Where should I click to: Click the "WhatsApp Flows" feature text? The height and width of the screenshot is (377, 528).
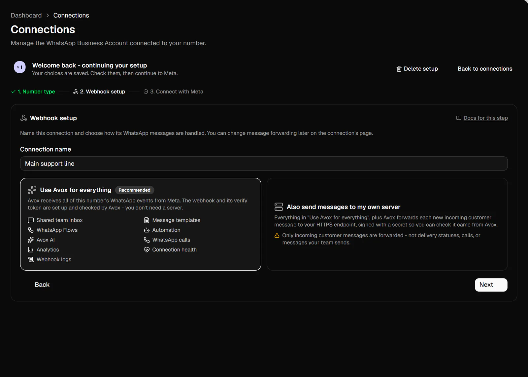[x=57, y=230]
